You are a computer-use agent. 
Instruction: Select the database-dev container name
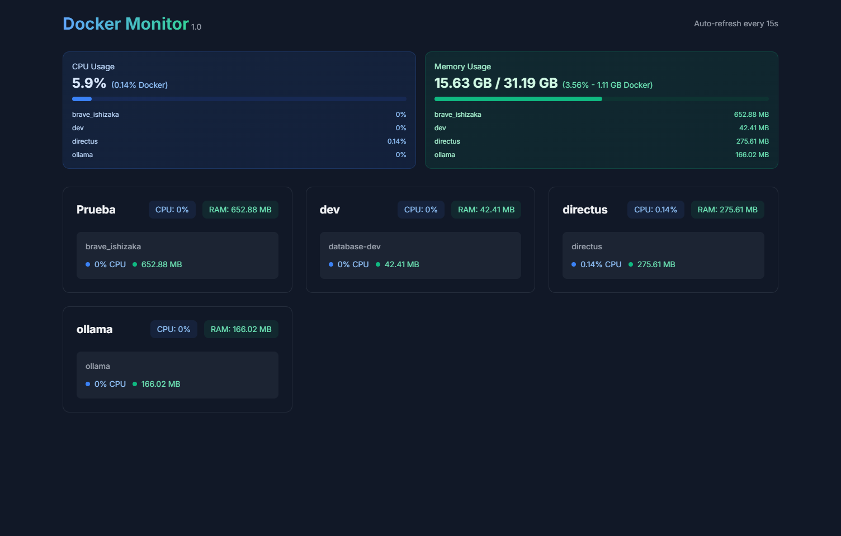(x=355, y=246)
